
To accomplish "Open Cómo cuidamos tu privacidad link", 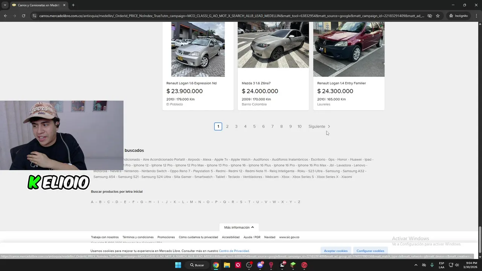I will click(x=198, y=237).
